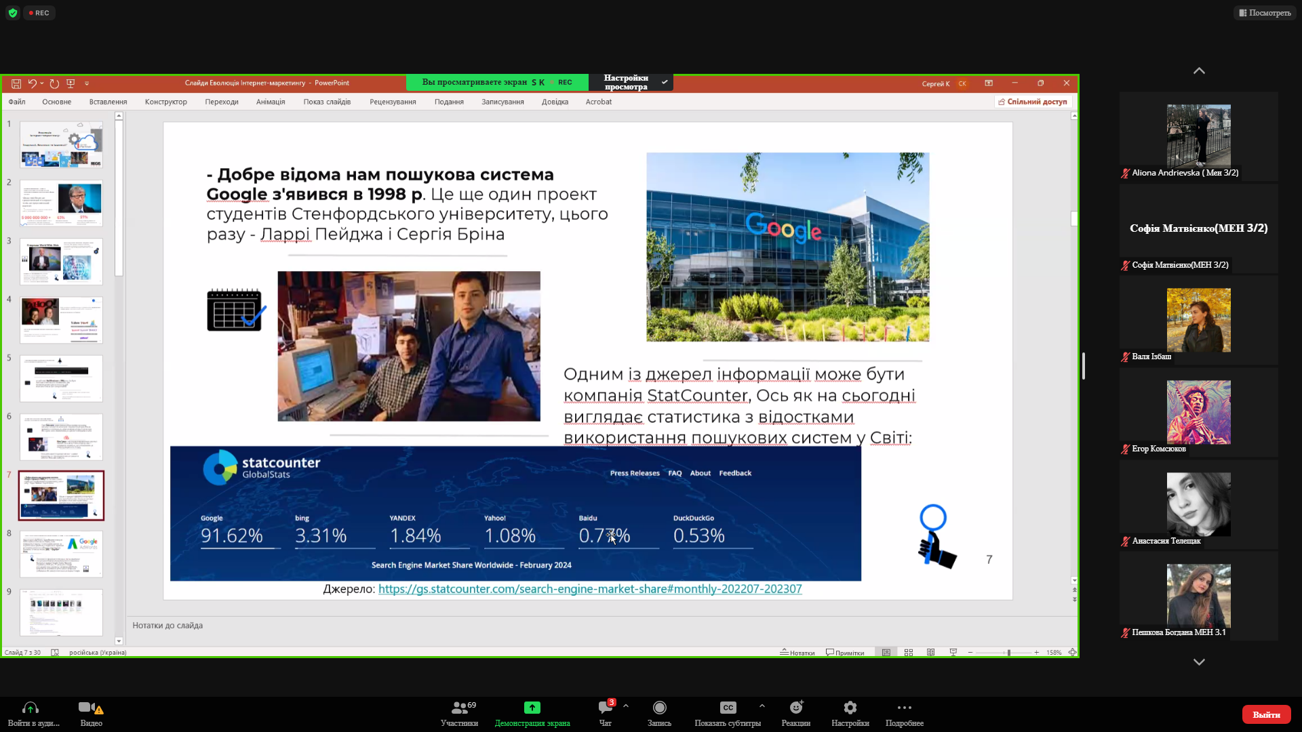Click the zoom slider handle
Screen dimensions: 1302x732
[1009, 653]
